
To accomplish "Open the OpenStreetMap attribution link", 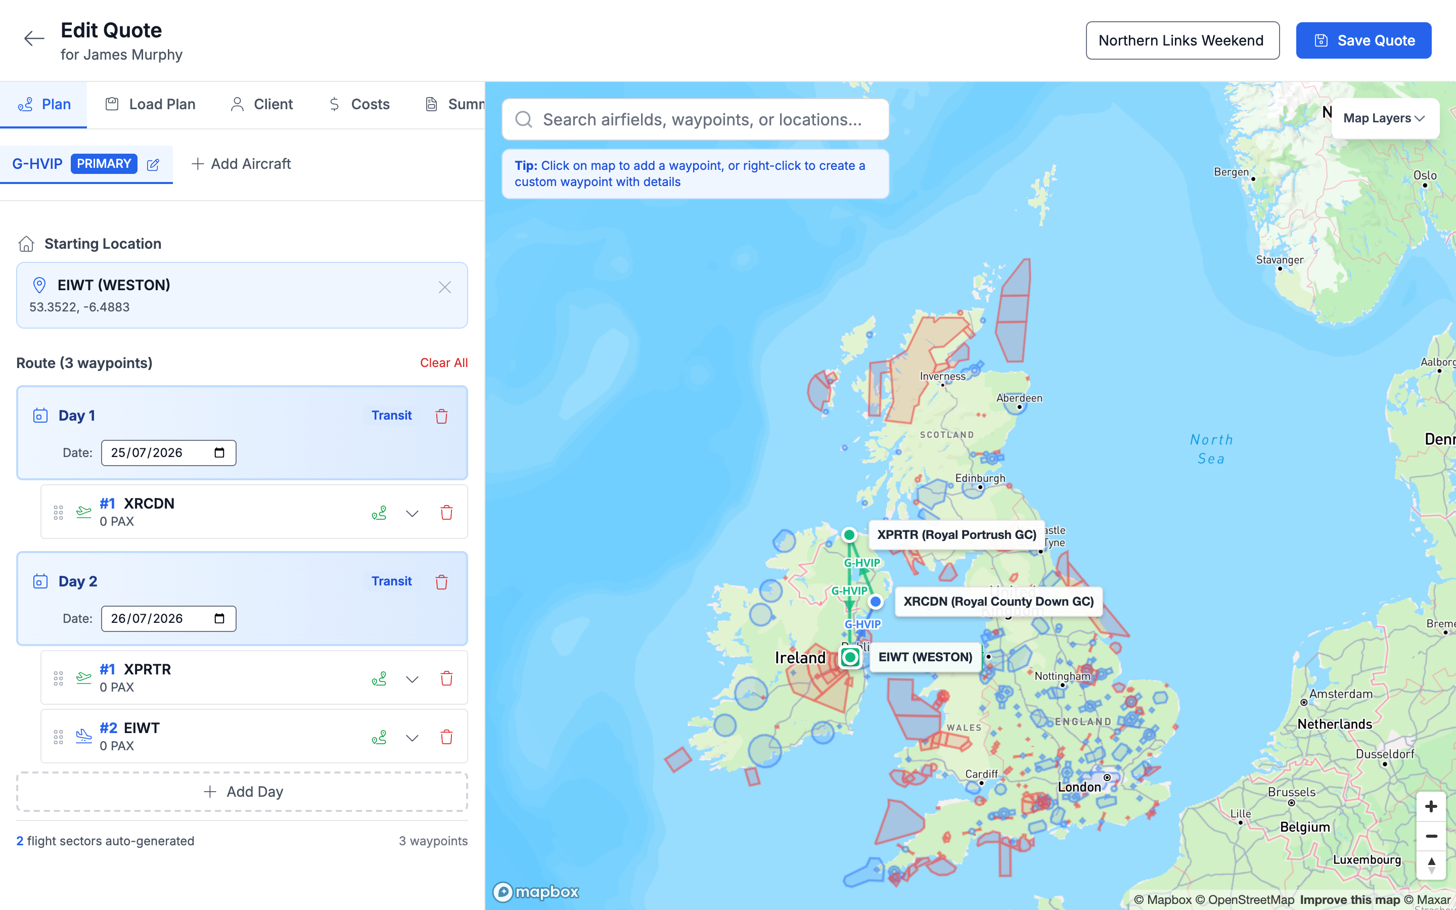I will click(1244, 900).
